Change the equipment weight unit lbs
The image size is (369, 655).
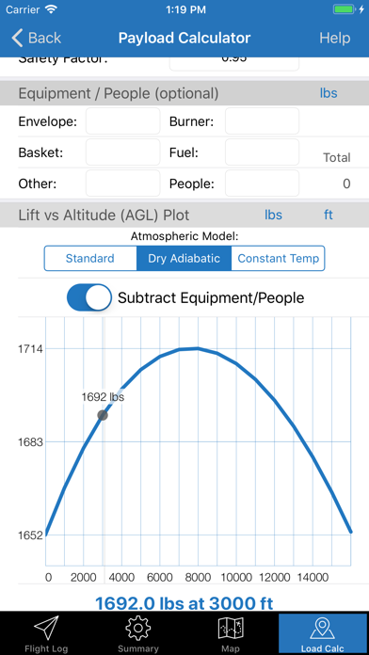329,93
